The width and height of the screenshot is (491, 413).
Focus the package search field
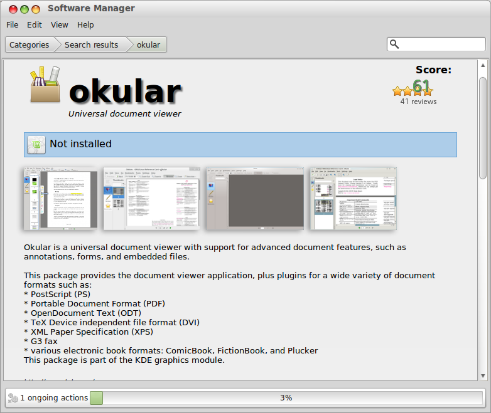[x=436, y=44]
